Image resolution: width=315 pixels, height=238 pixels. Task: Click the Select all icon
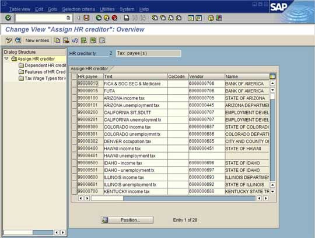[84, 40]
